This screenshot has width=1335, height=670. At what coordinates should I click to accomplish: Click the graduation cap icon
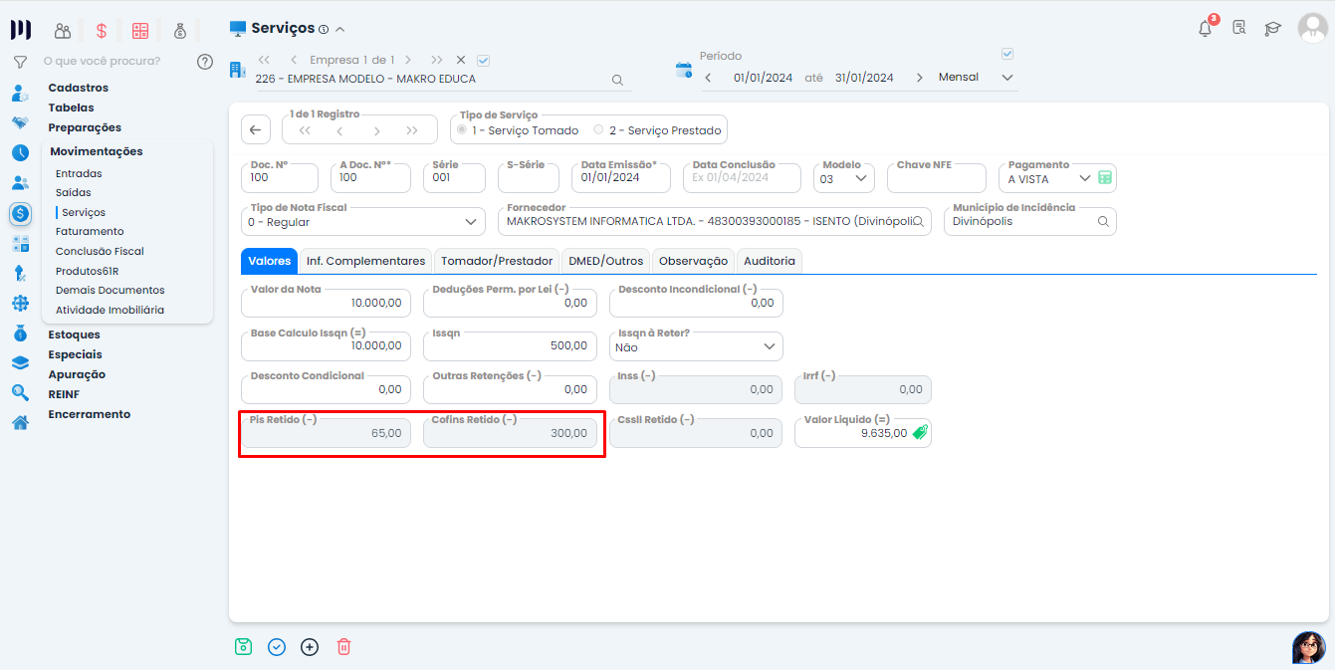1272,29
